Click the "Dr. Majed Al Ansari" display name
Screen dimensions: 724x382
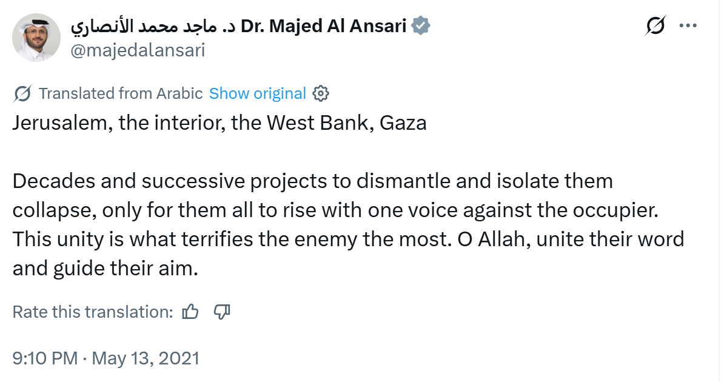(x=323, y=27)
